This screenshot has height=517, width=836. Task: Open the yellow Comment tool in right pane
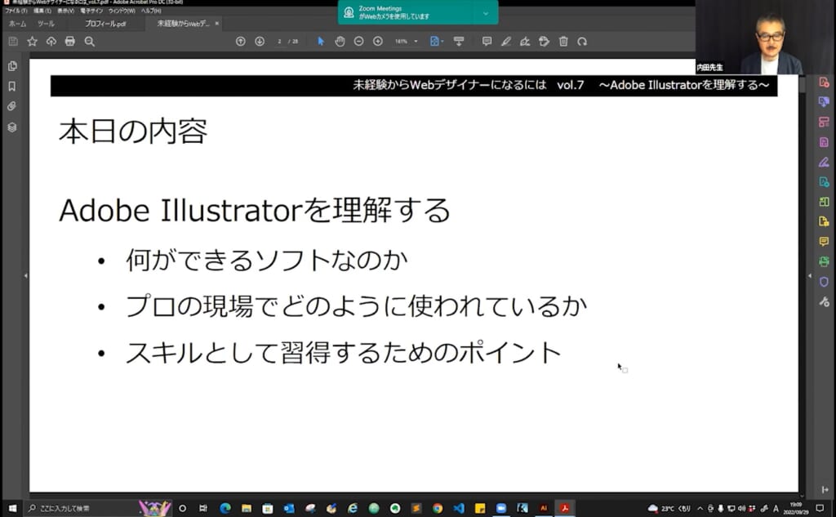pos(824,242)
